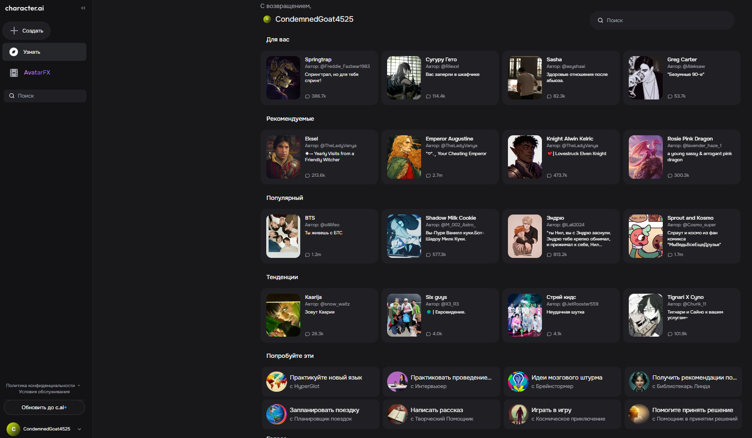
Task: Click the green user avatar in the sidebar
Action: (x=13, y=429)
